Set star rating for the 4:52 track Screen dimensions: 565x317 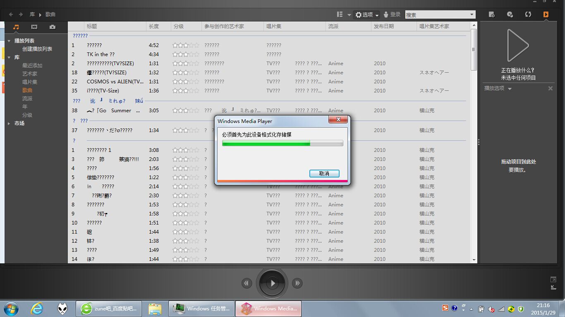click(186, 45)
